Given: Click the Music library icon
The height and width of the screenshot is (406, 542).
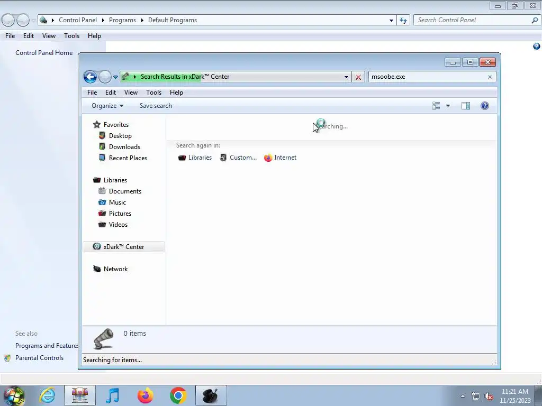Looking at the screenshot, I should coord(102,202).
